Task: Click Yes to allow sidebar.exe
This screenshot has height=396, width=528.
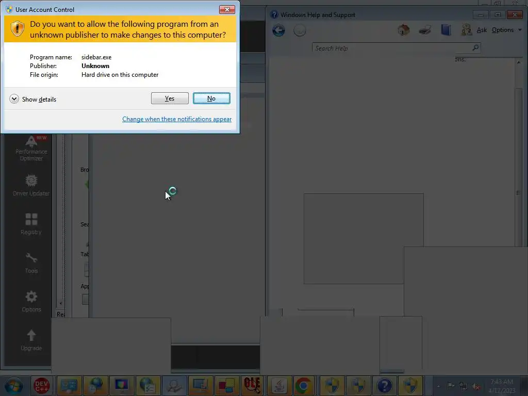Action: tap(170, 98)
